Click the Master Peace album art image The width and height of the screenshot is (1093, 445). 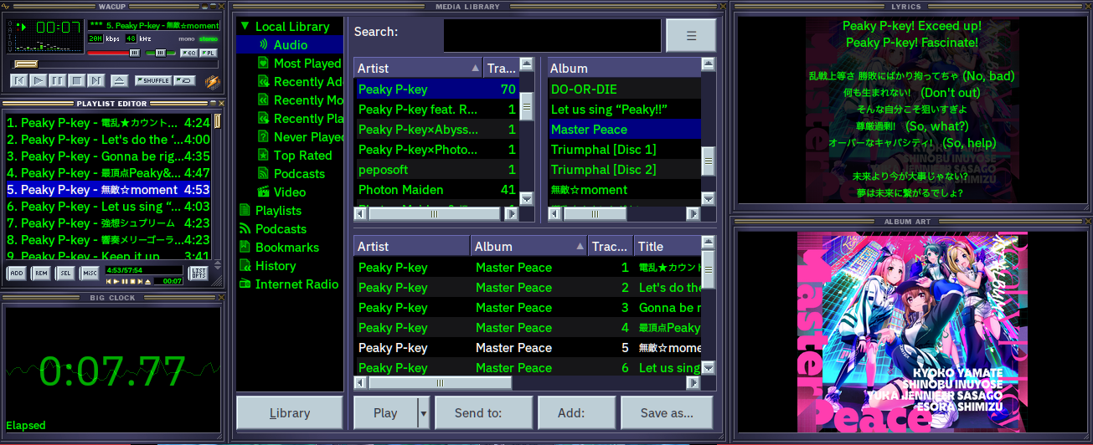pos(912,331)
